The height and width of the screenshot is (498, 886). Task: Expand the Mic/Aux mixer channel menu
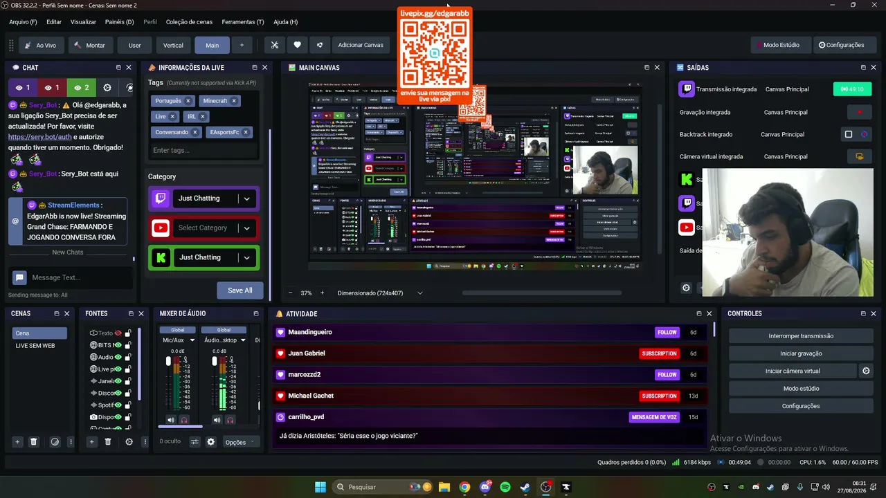coord(192,340)
